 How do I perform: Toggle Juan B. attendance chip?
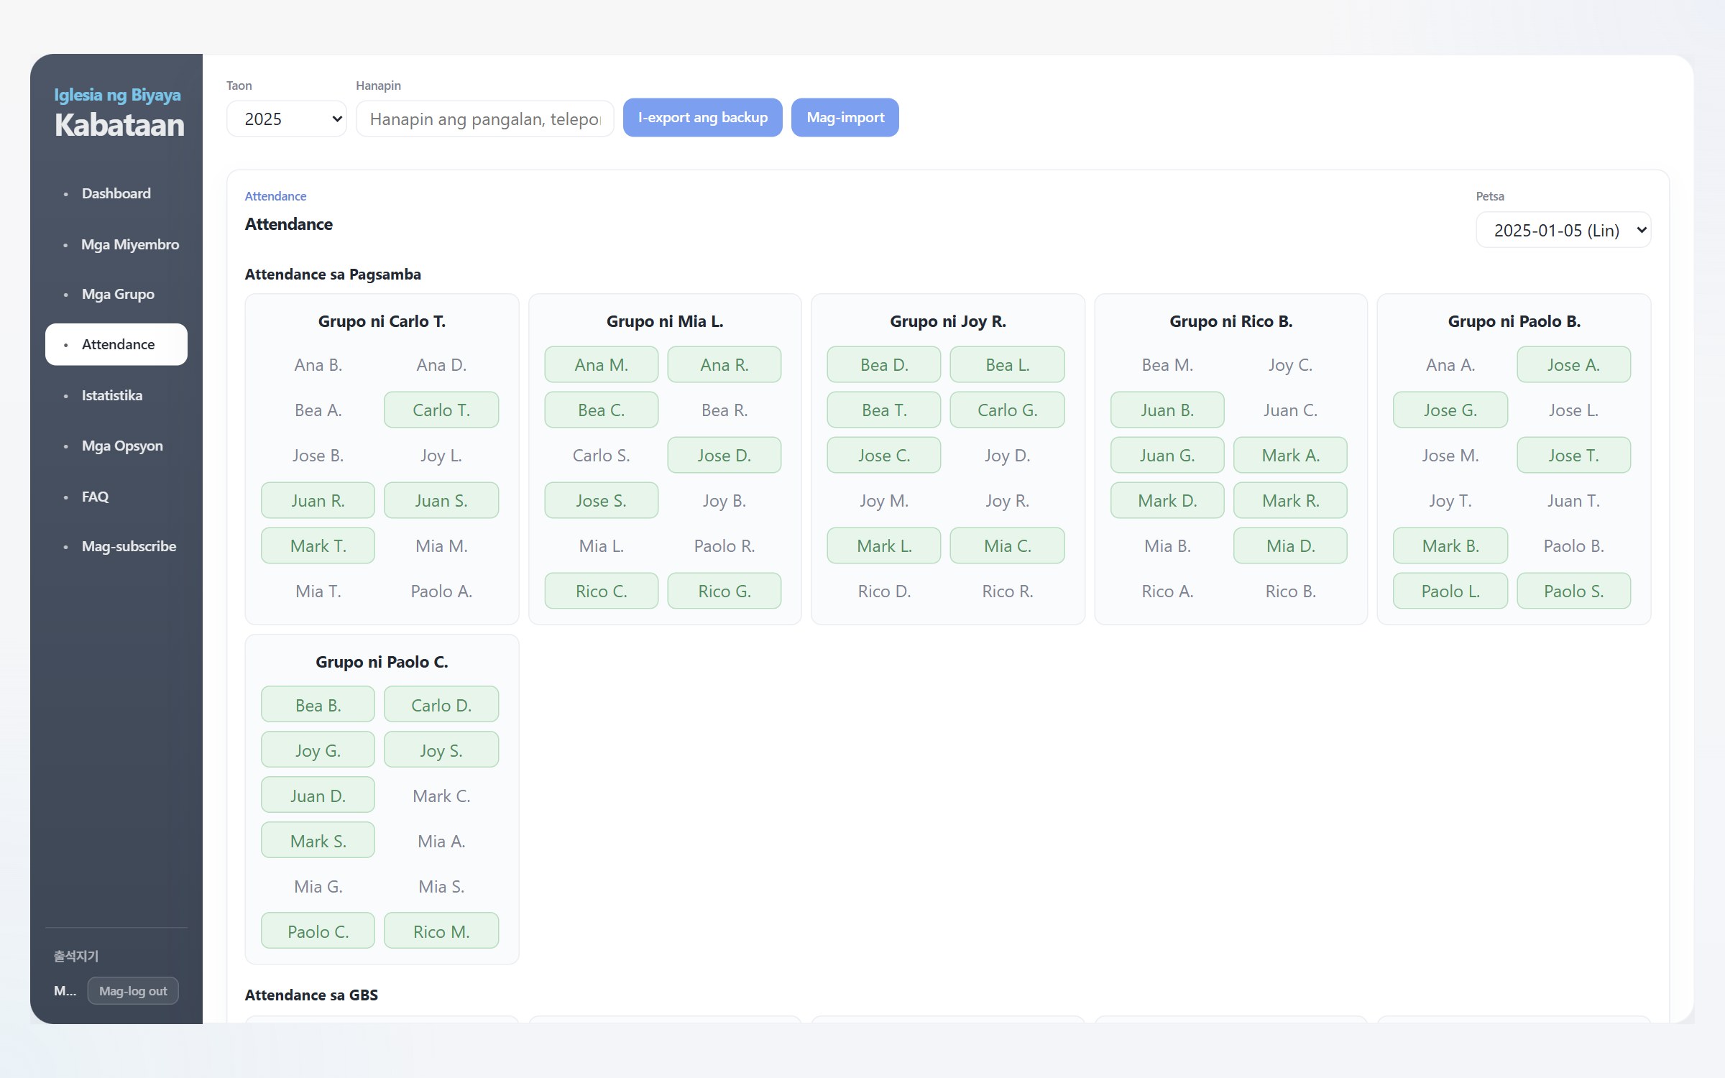coord(1167,410)
